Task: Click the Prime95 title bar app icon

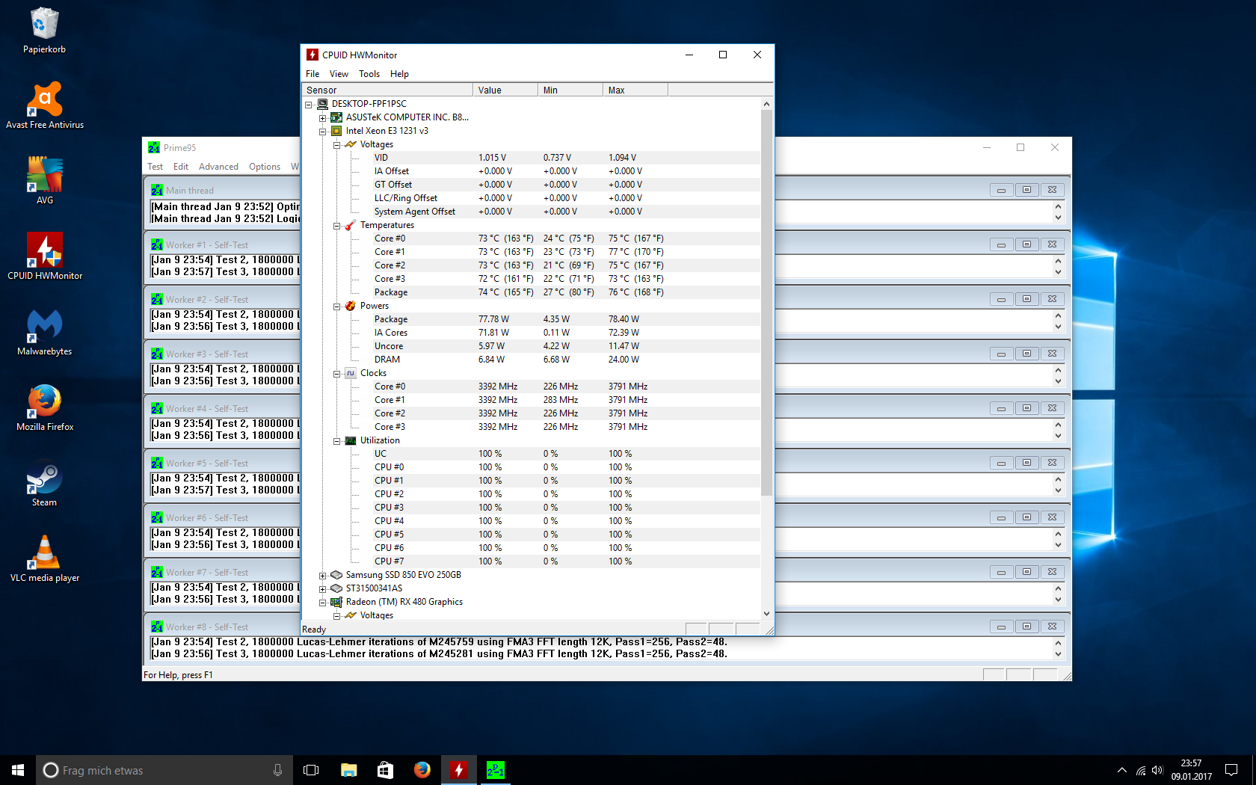Action: point(154,147)
